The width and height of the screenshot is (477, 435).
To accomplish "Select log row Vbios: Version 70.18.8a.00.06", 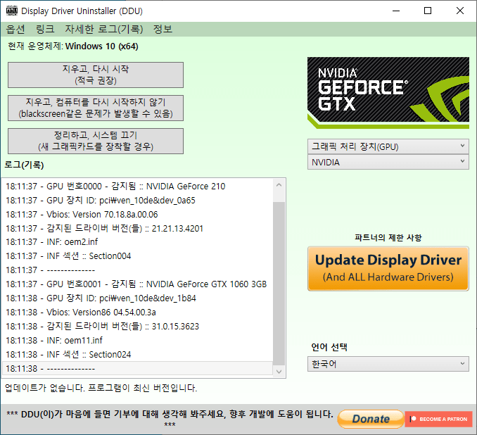I will point(137,214).
